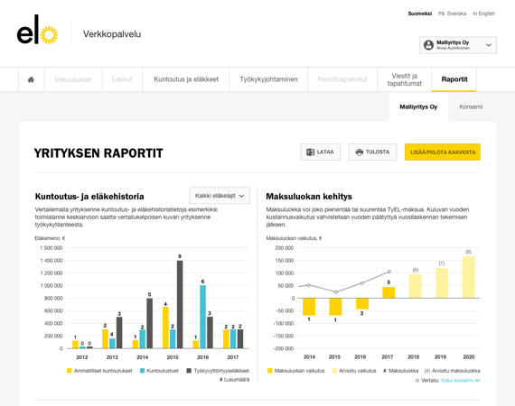Open the Kaikki eläkelajit dropdown
This screenshot has height=406, width=515.
tap(220, 196)
